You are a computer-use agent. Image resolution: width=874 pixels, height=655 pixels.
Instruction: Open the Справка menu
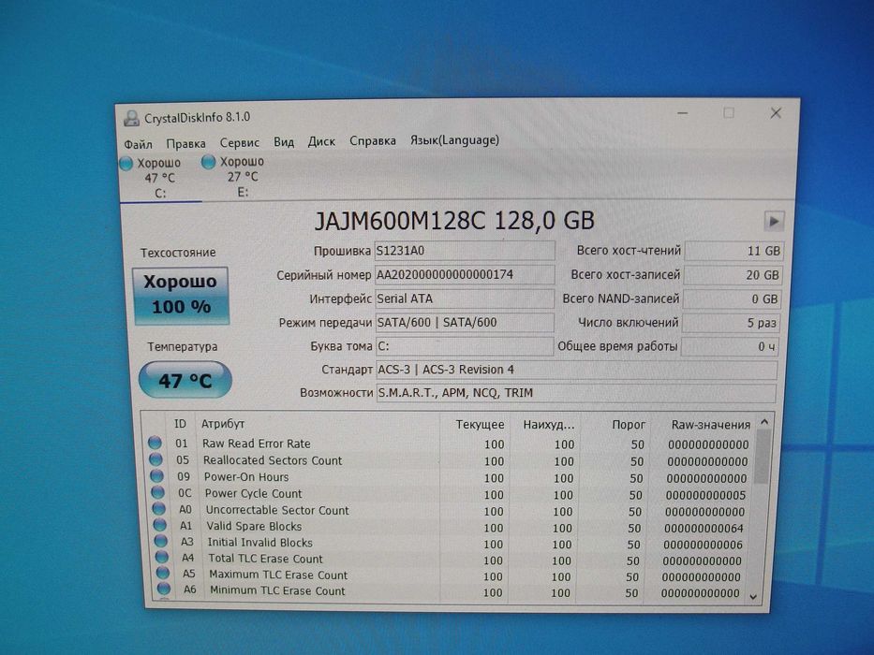coord(372,141)
